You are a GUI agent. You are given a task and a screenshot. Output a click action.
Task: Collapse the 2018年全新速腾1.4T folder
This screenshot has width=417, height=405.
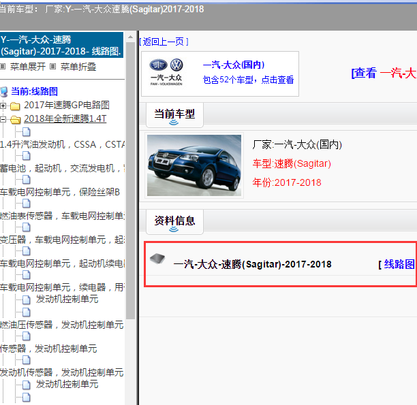[3, 119]
